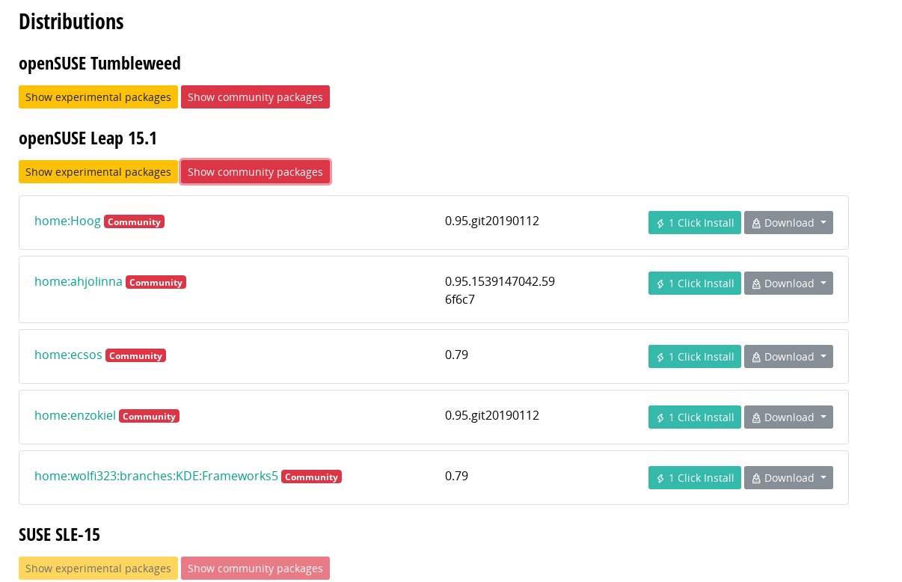Click 1 Click Install for home:ahjolinna
The height and width of the screenshot is (582, 902).
click(x=695, y=283)
